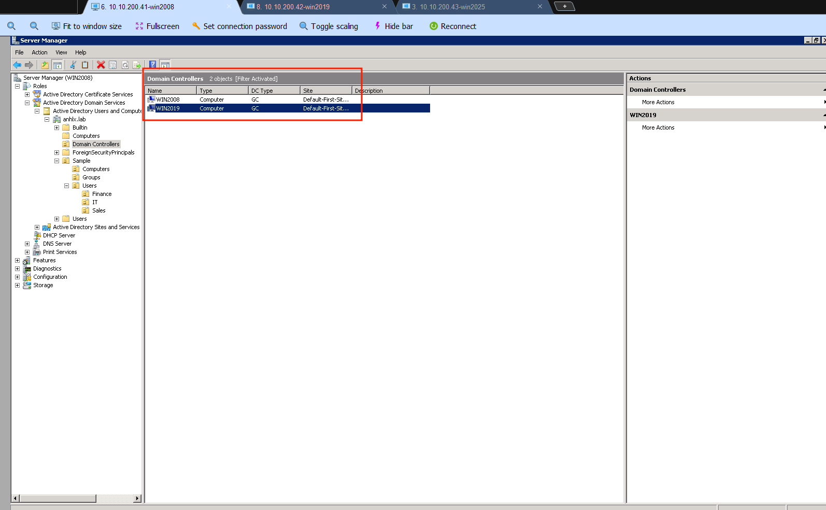Click the anhlx.lab domain icon
This screenshot has height=510, width=826.
(57, 119)
